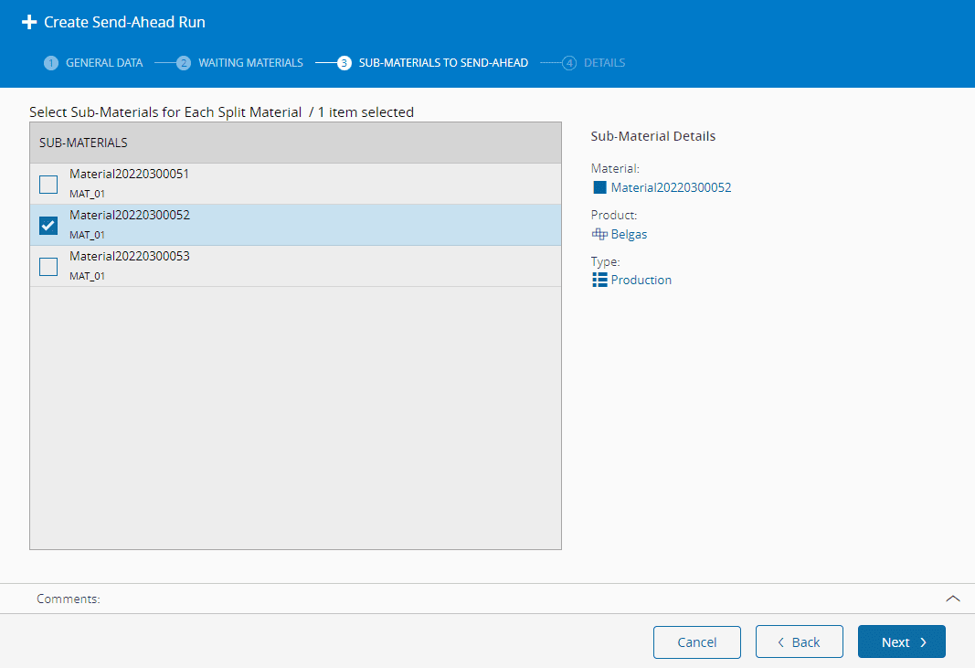Check the Material20220300051 checkbox
The width and height of the screenshot is (975, 668).
(48, 185)
